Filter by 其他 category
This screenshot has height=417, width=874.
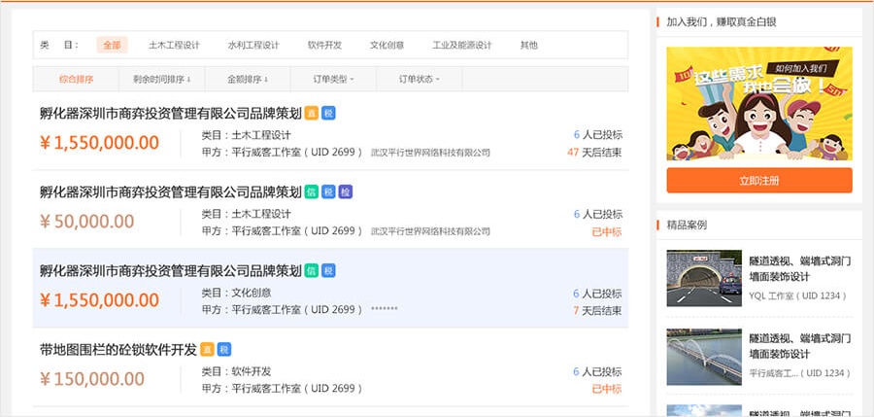coord(529,46)
